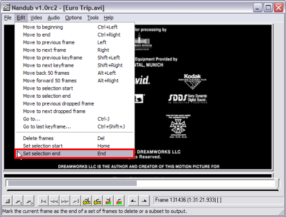This screenshot has width=286, height=217.
Task: Click the Mark out selection end icon
Action: coord(144,201)
